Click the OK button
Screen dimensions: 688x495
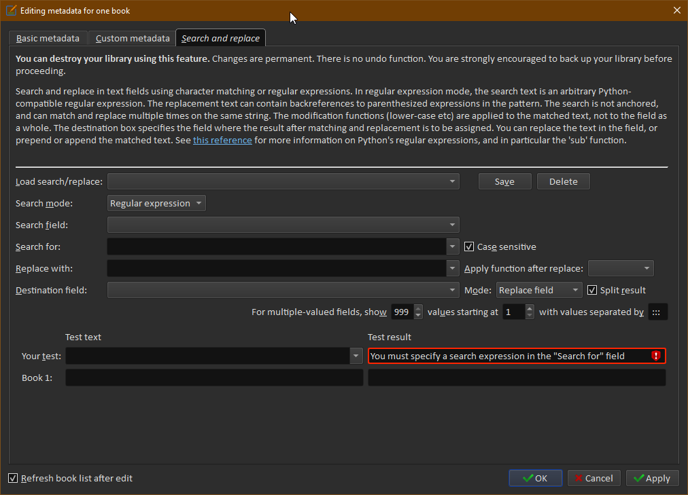[535, 478]
